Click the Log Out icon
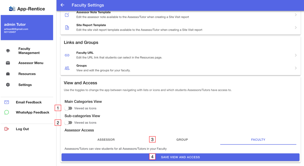Screen dimensions: 304x166 tap(7, 129)
